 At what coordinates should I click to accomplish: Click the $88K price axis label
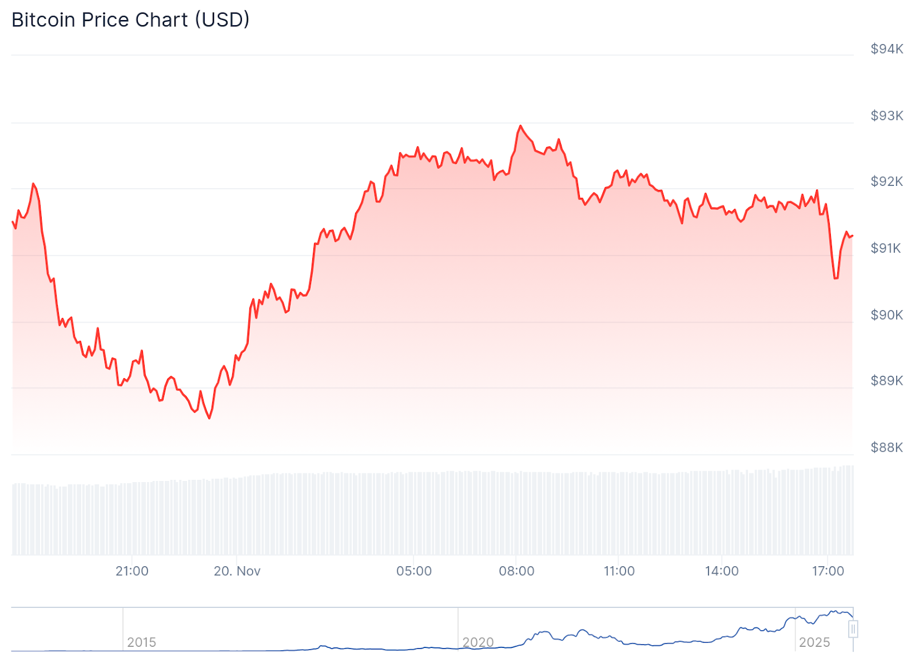[886, 448]
